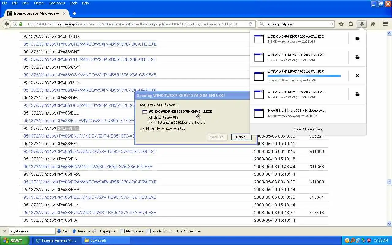Click the scrollbar down arrow

click(390, 224)
